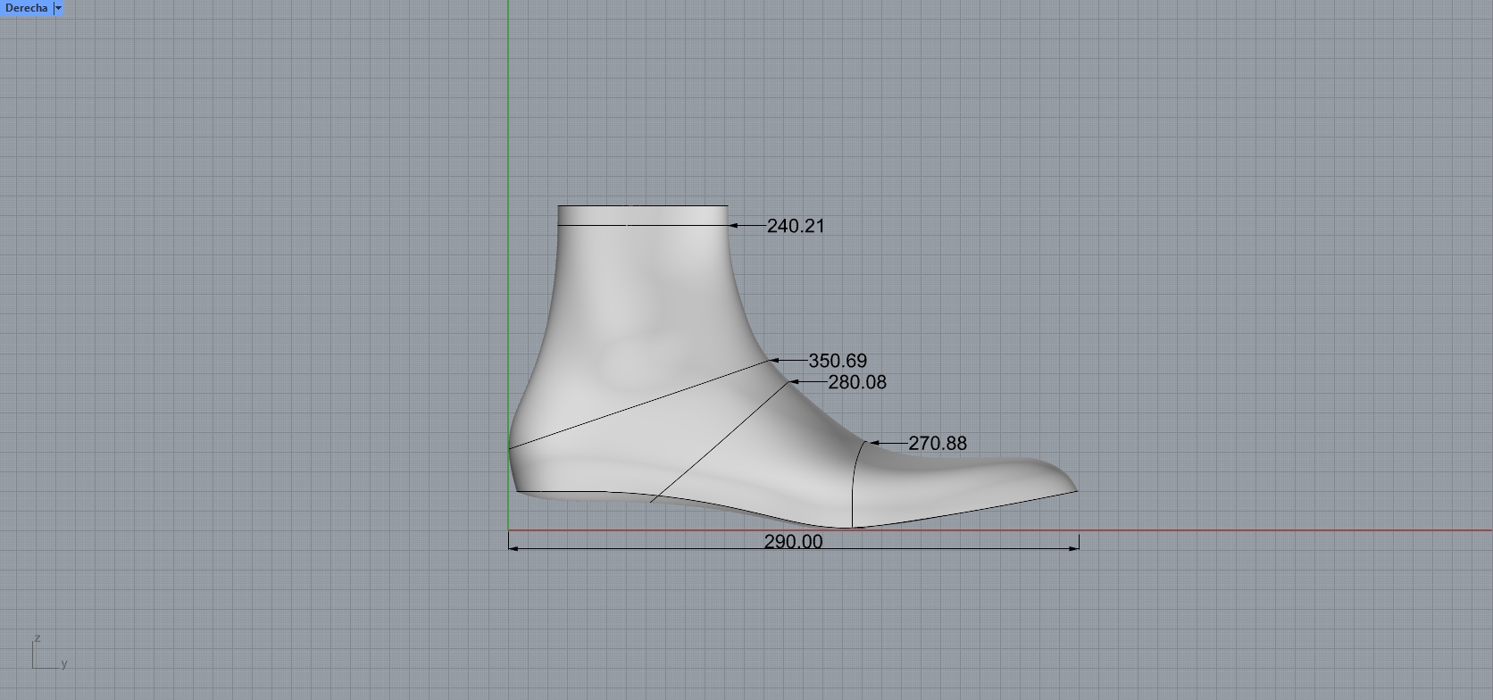Select the 240.21 dimension text

pos(796,226)
